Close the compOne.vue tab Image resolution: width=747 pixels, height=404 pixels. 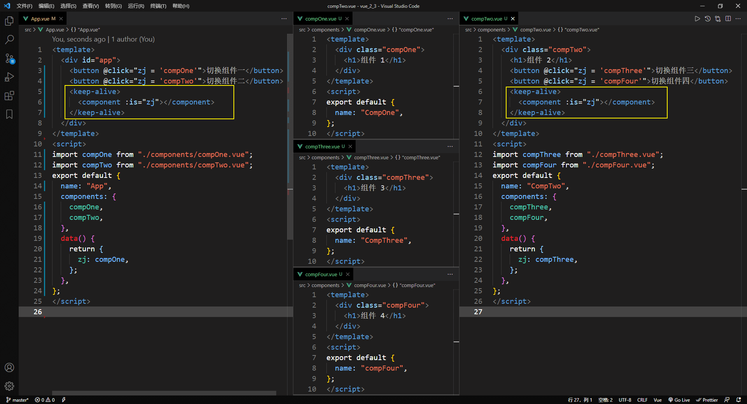pos(347,19)
